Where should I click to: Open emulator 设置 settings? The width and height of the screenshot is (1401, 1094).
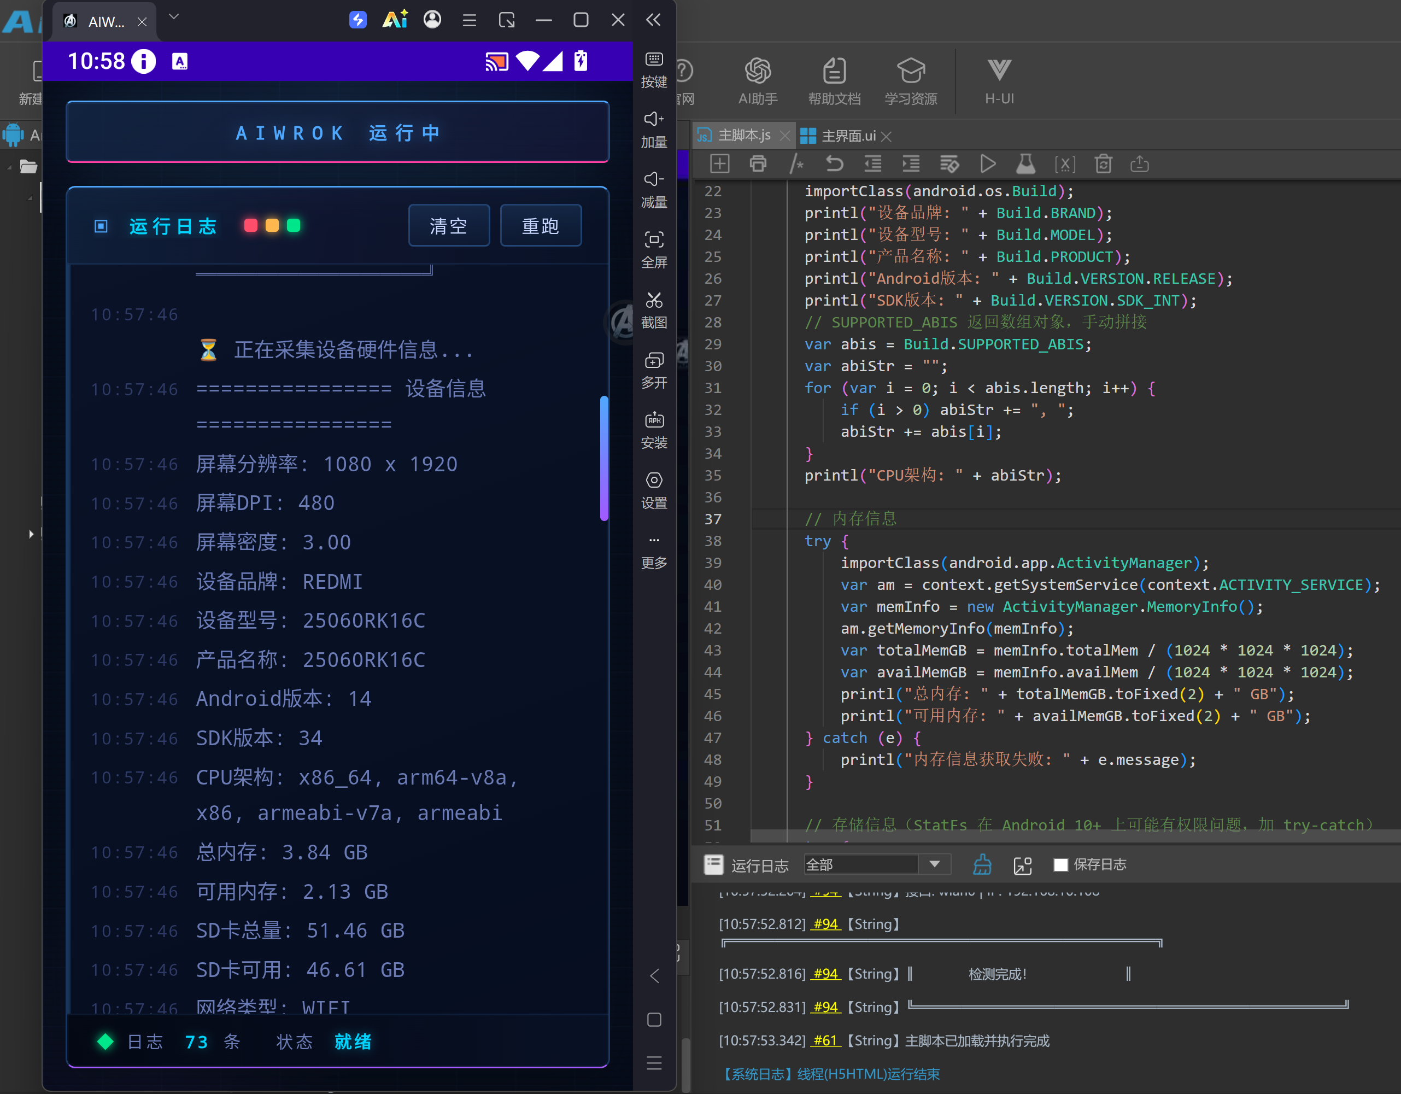654,492
